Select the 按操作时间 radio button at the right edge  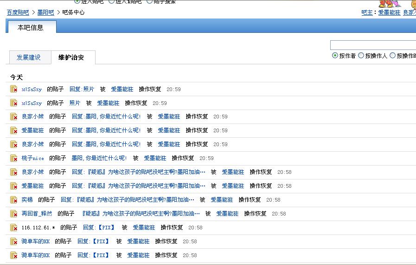(392, 55)
